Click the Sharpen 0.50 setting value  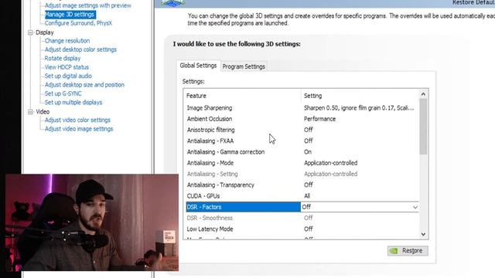click(359, 108)
